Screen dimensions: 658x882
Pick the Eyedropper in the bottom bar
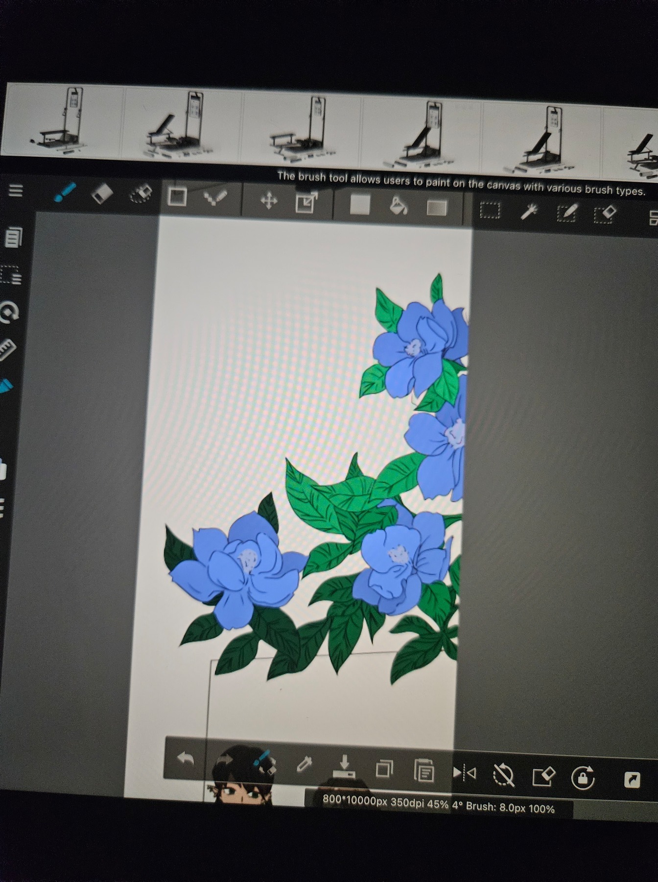coord(305,764)
